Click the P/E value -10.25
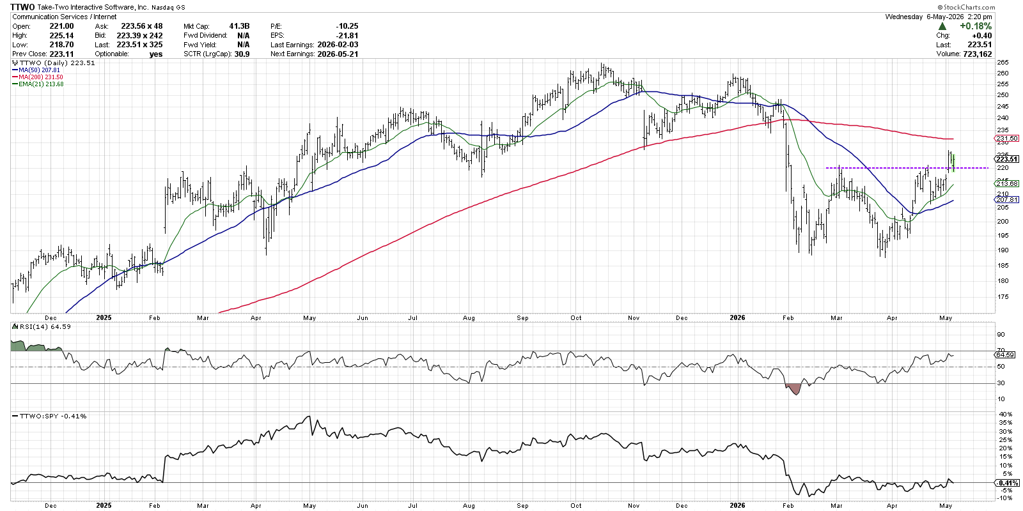Viewport: 1023px width, 511px height. click(x=348, y=26)
